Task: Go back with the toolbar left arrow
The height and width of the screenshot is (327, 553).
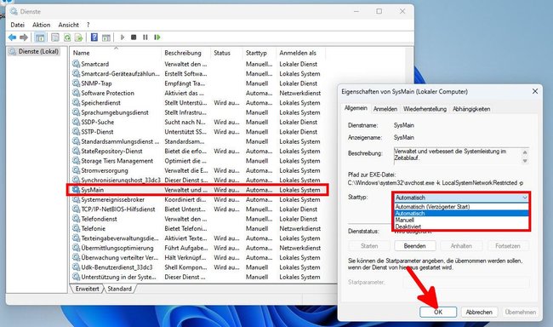Action: click(13, 37)
